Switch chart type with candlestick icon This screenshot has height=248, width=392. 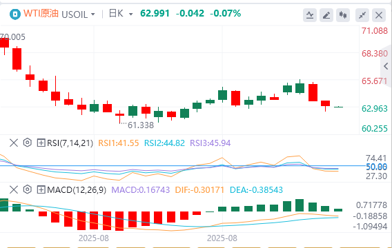[x=343, y=15]
